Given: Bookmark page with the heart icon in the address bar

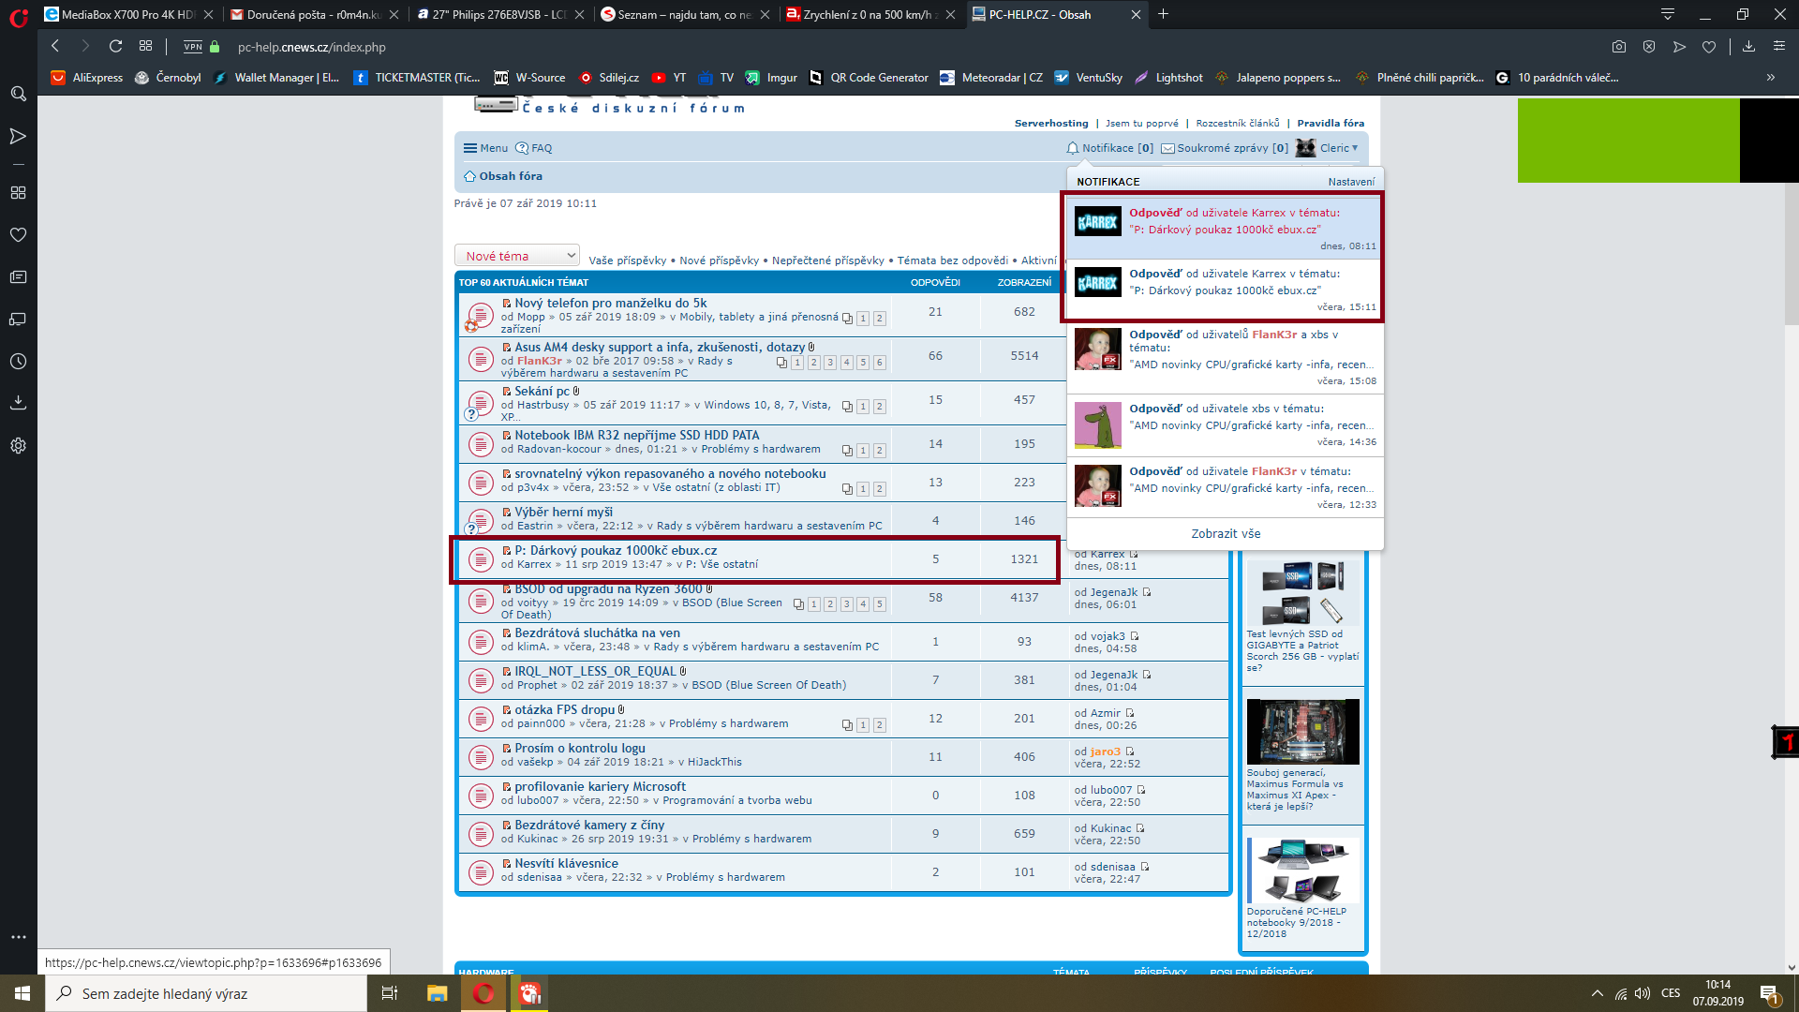Looking at the screenshot, I should coord(1709,46).
